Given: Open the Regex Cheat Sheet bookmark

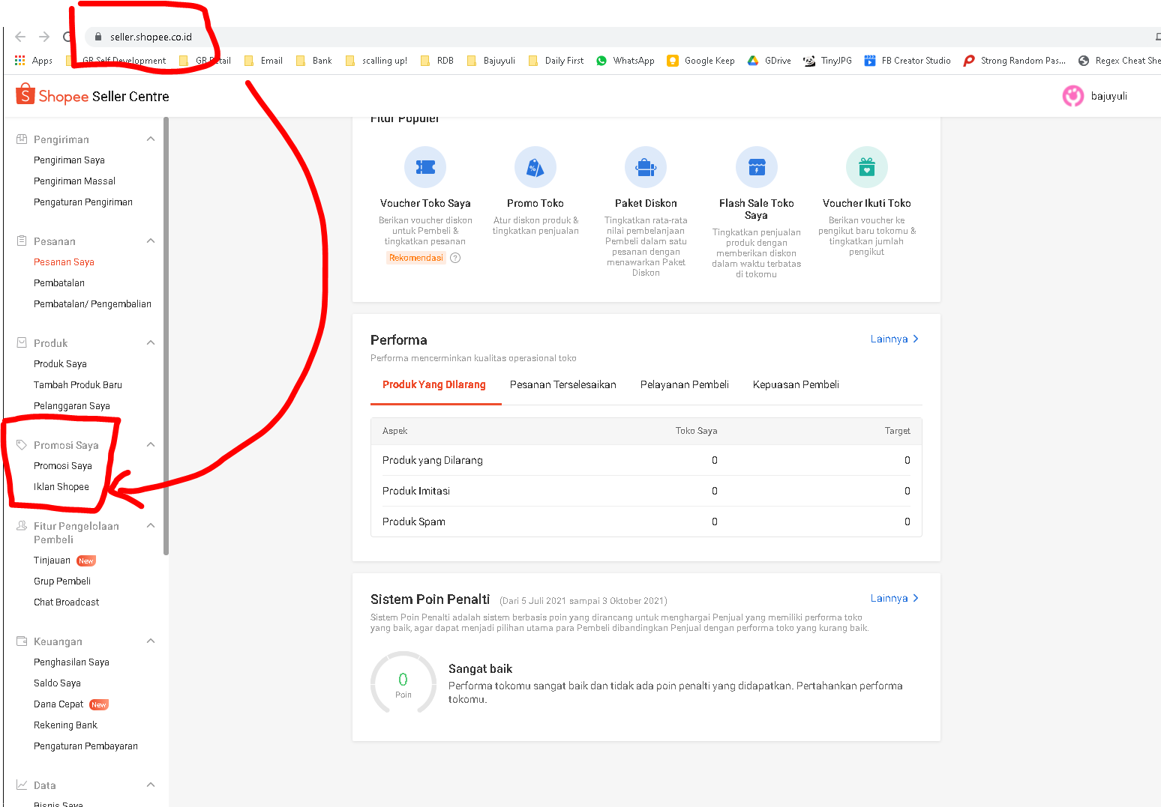Looking at the screenshot, I should click(x=1118, y=61).
